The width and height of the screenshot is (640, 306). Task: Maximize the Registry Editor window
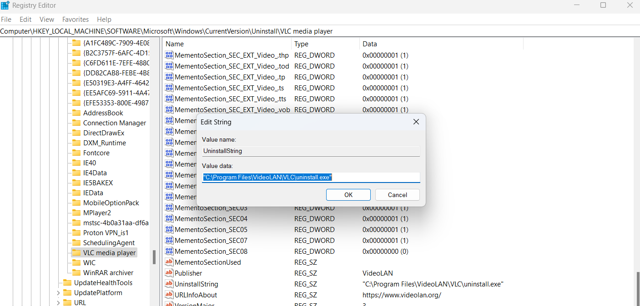coord(603,5)
